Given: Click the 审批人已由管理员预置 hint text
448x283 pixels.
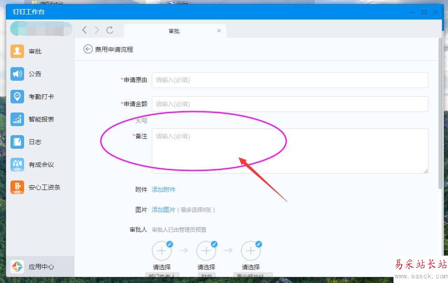Looking at the screenshot, I should click(179, 229).
